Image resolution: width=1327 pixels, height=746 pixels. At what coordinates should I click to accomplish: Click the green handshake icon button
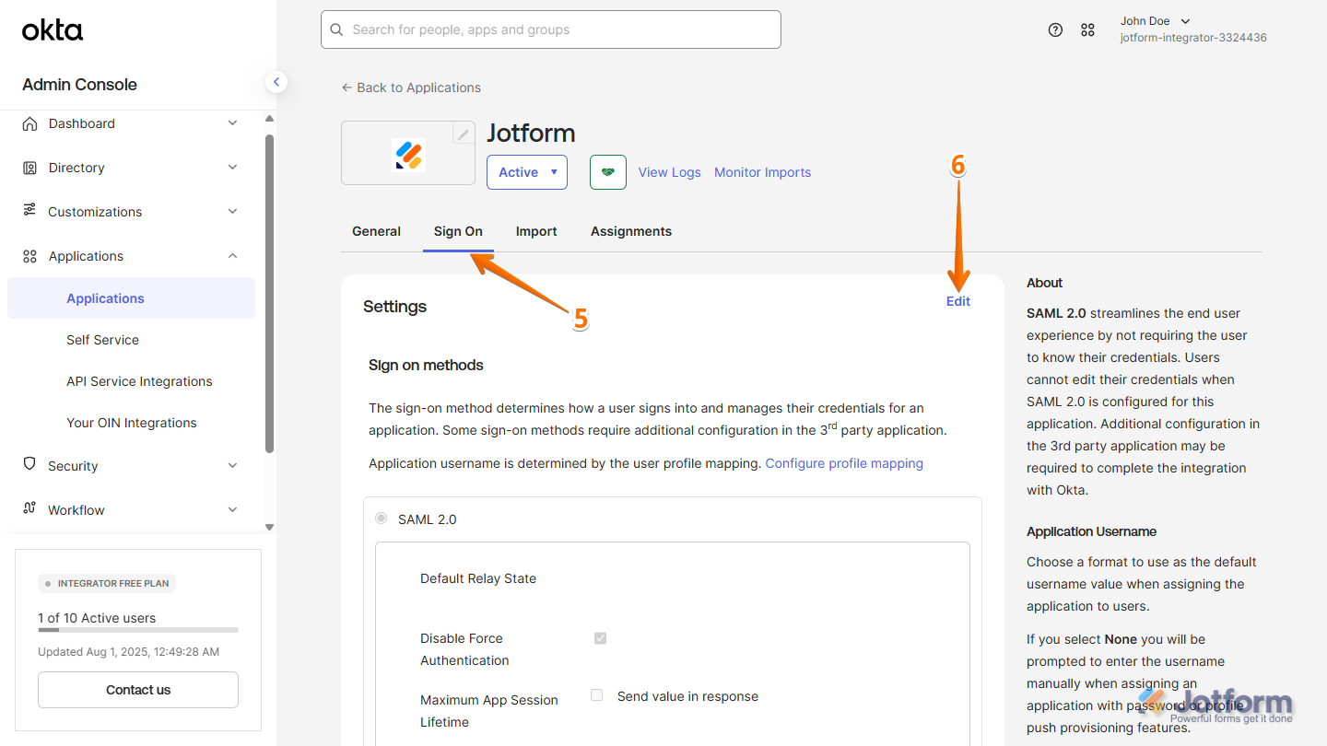click(x=608, y=172)
